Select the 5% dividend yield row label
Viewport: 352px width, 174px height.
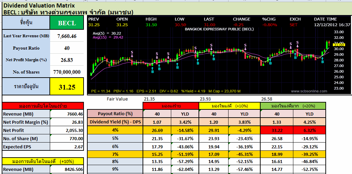coord(115,138)
